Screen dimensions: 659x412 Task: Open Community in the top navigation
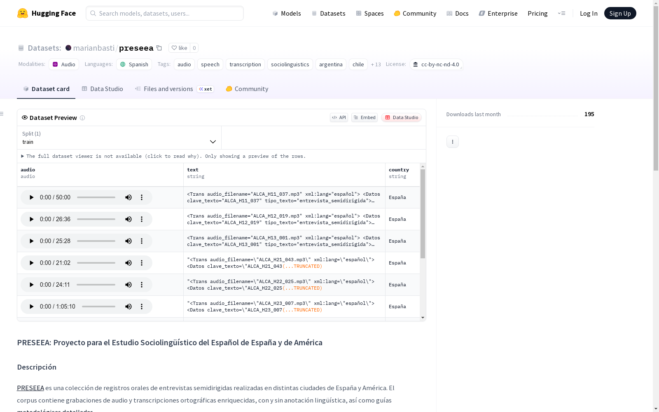pyautogui.click(x=415, y=13)
